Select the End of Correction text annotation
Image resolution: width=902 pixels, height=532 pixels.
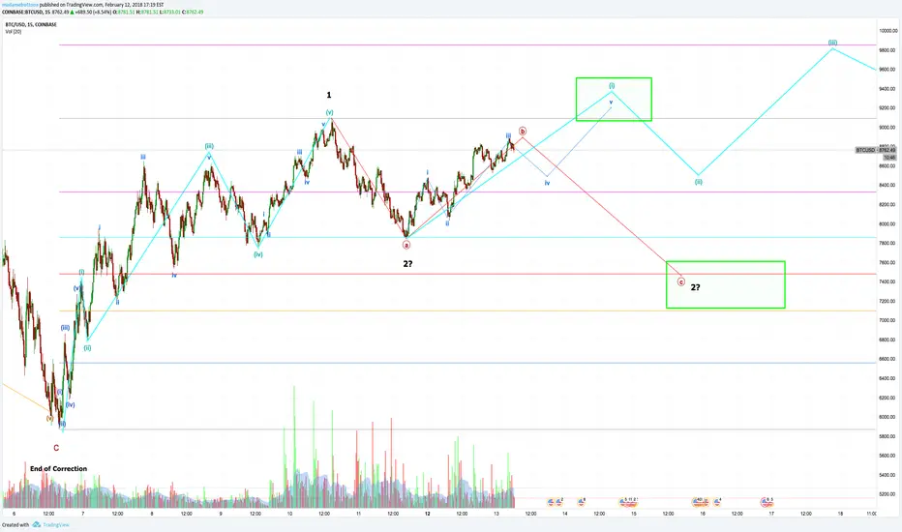click(58, 469)
